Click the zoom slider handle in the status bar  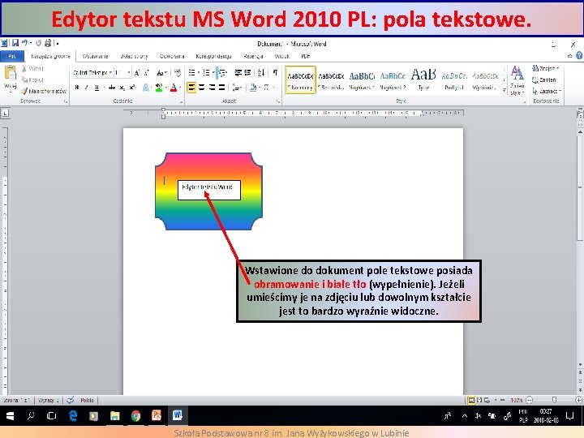[554, 400]
